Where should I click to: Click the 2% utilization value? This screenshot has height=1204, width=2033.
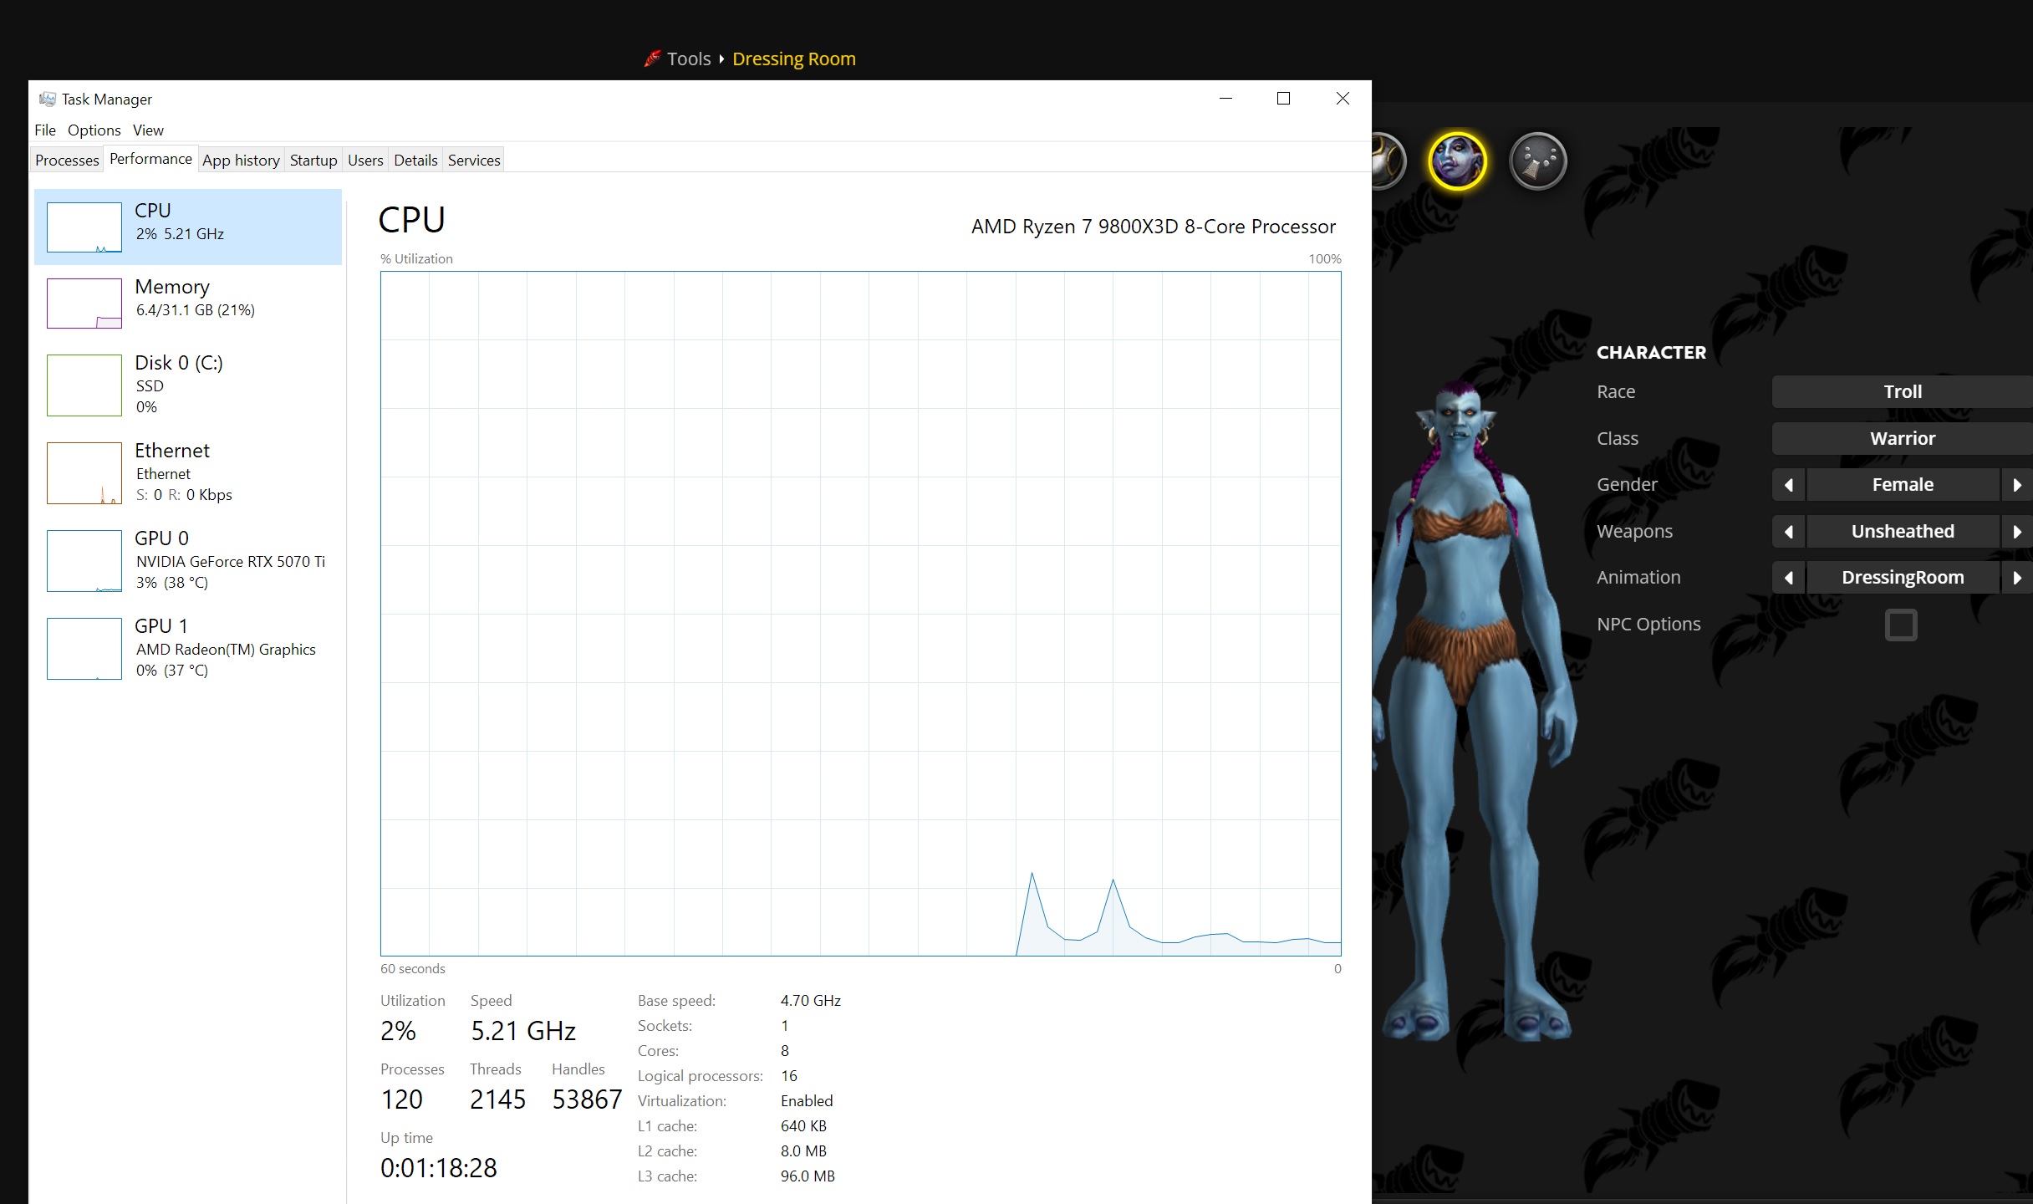(398, 1031)
